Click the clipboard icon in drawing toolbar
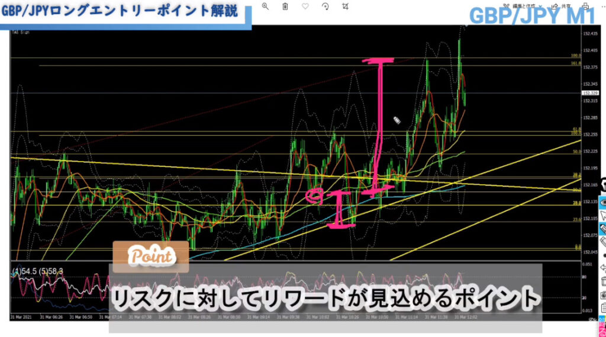This screenshot has height=337, width=606. tap(603, 309)
